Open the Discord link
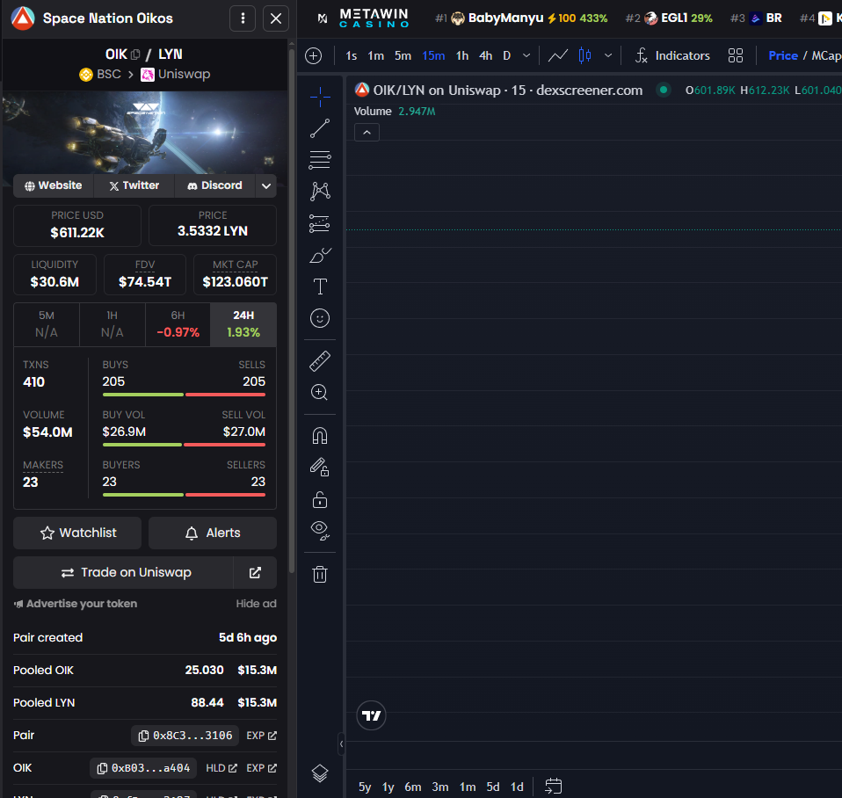The width and height of the screenshot is (842, 798). (214, 185)
